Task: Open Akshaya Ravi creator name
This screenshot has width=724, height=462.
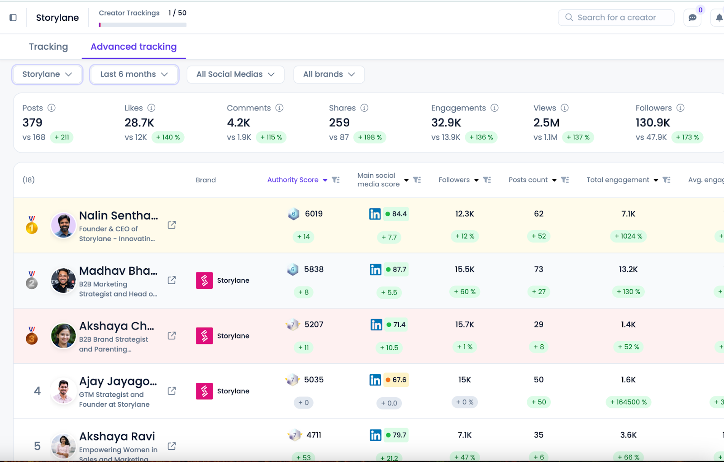Action: (x=117, y=436)
